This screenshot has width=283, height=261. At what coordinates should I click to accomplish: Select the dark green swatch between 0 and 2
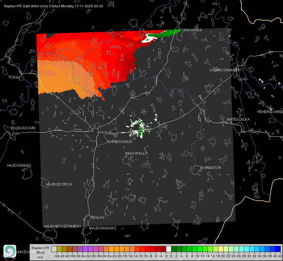click(x=174, y=249)
